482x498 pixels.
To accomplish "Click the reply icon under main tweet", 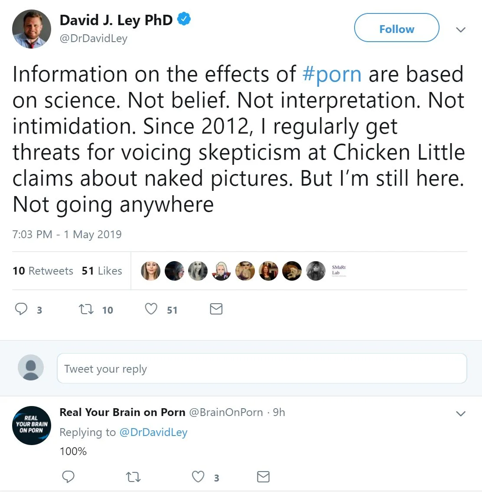I will [21, 309].
